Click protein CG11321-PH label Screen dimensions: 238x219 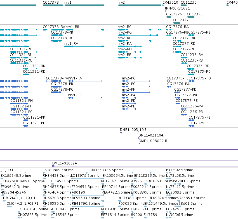coord(22,101)
